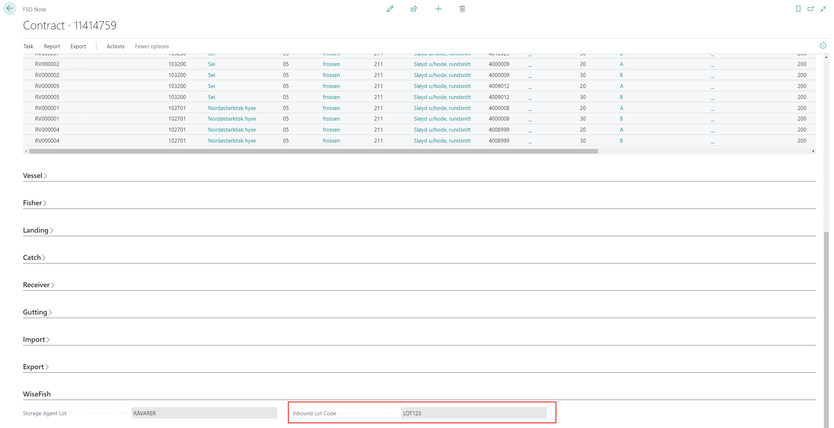The image size is (834, 428).
Task: Click the Storage Agent Lot field
Action: click(204, 413)
